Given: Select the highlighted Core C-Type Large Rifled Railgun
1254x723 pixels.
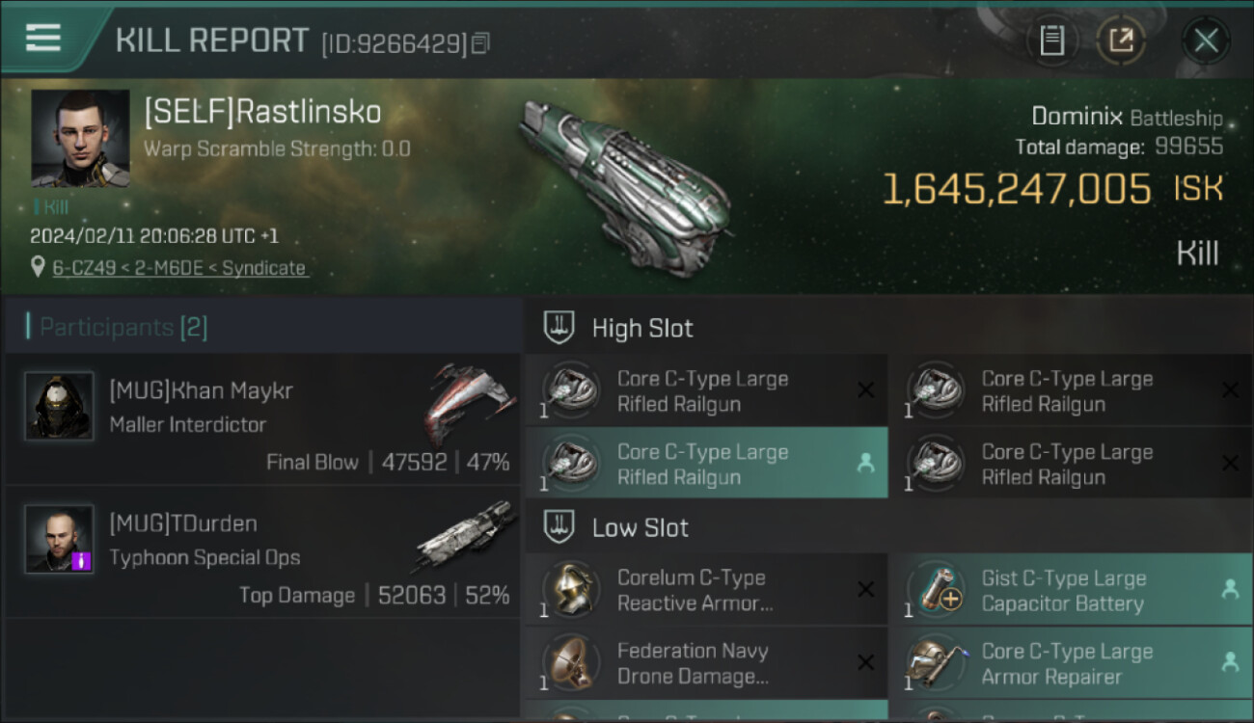Looking at the screenshot, I should pyautogui.click(x=705, y=464).
